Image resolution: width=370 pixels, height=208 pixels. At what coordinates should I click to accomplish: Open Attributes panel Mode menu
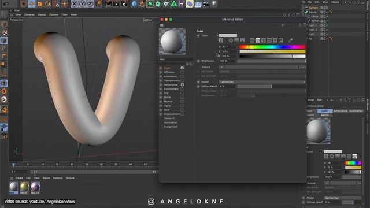point(311,100)
